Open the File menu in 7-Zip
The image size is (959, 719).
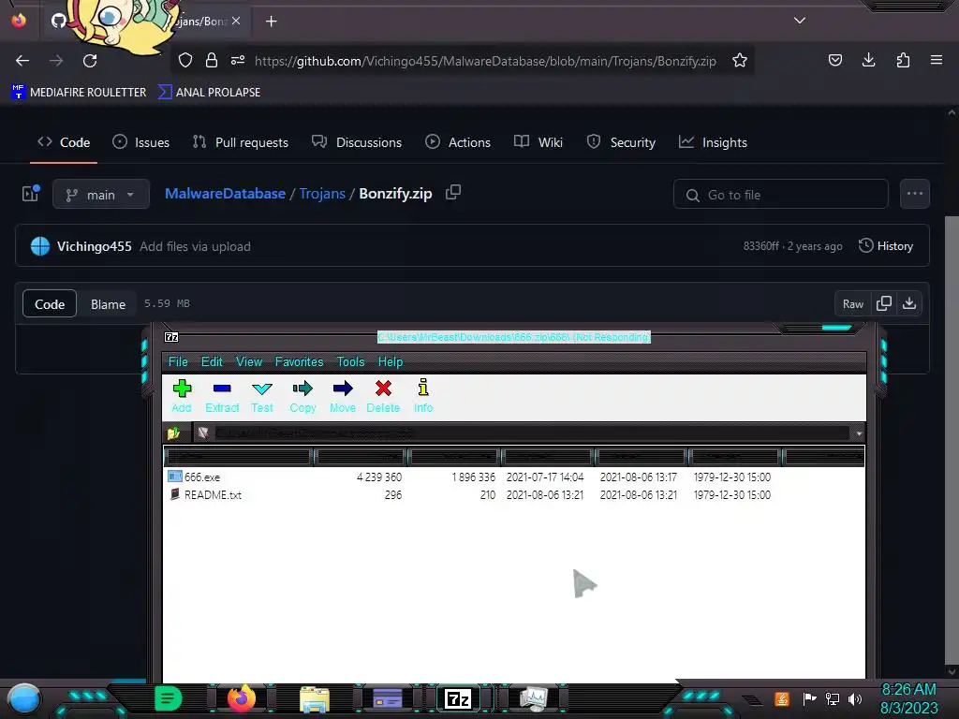[x=178, y=362]
